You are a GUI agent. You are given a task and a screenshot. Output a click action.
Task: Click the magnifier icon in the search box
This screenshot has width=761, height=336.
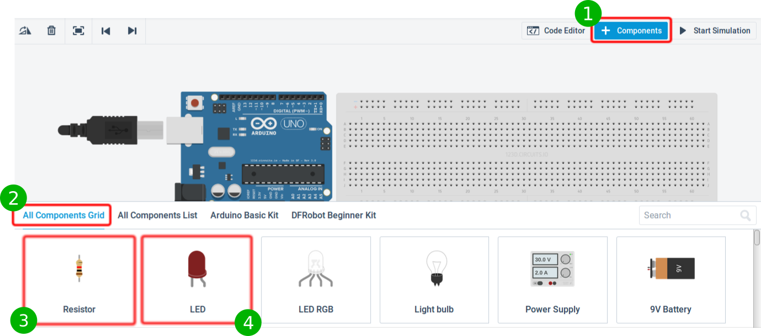click(746, 215)
